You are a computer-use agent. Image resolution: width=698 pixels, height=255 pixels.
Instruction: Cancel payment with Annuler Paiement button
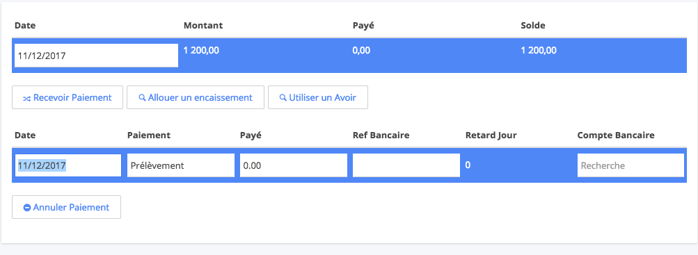[66, 207]
